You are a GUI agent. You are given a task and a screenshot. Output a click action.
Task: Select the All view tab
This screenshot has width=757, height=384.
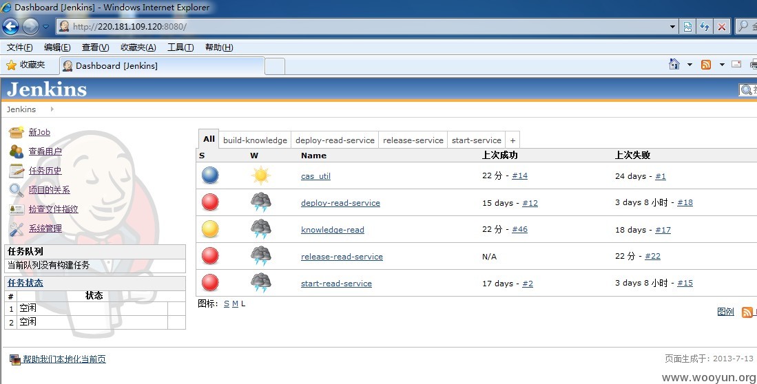(x=209, y=139)
